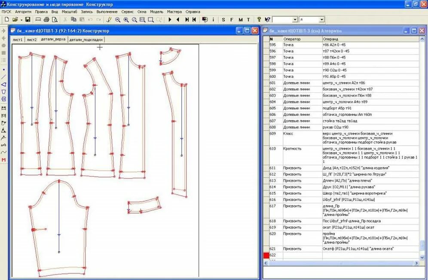Select the curve spline tool icon
428x280 pixels.
pos(4,152)
